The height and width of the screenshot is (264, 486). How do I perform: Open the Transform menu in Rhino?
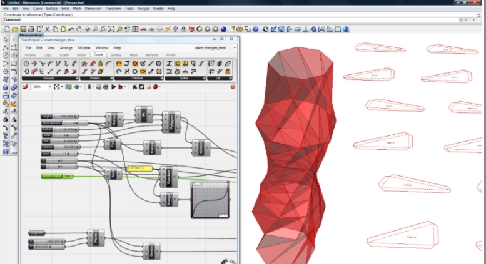[113, 9]
